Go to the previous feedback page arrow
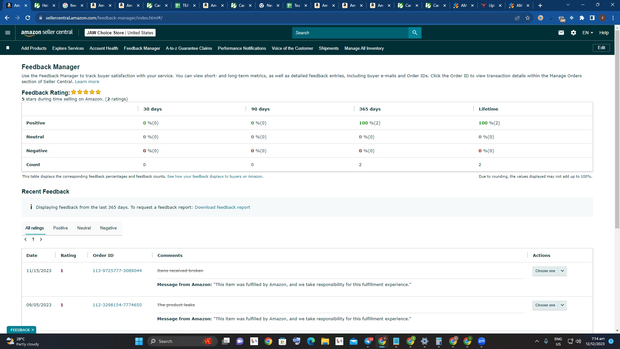620x349 pixels. coord(26,239)
